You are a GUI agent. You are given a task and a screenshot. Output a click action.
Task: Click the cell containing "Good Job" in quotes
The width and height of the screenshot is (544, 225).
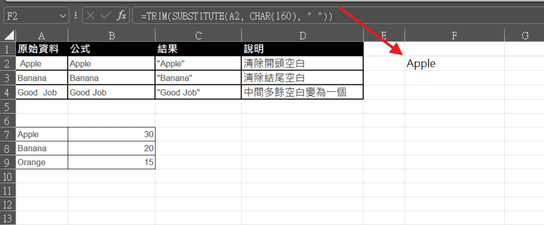198,92
